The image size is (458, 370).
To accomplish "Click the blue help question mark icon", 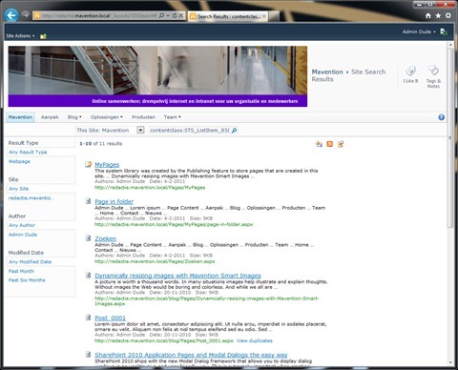I will pyautogui.click(x=441, y=117).
